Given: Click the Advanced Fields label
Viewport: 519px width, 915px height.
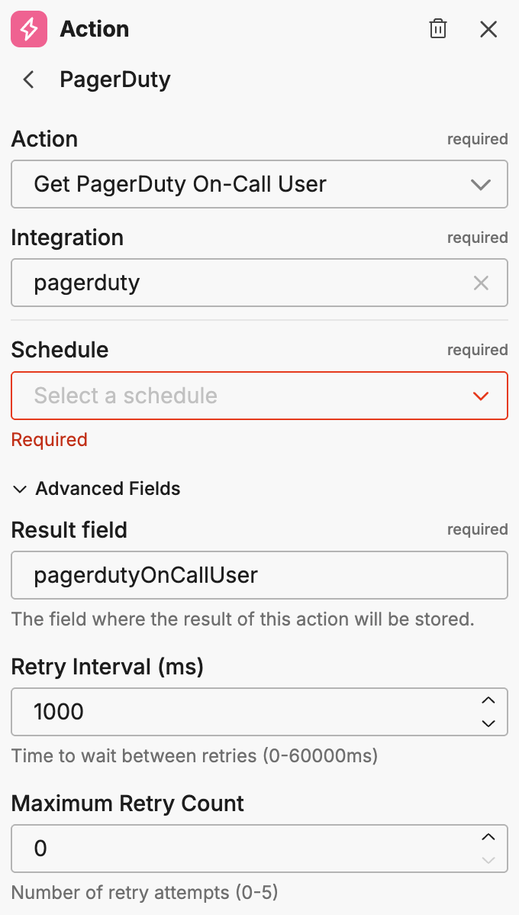Looking at the screenshot, I should point(107,489).
